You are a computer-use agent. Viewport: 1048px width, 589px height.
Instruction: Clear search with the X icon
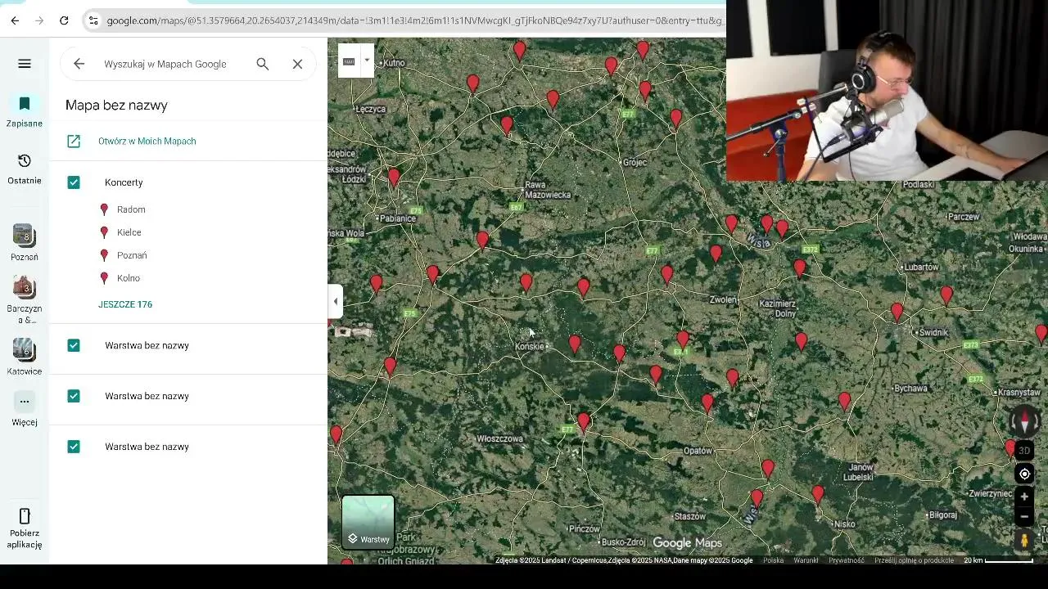tap(297, 64)
